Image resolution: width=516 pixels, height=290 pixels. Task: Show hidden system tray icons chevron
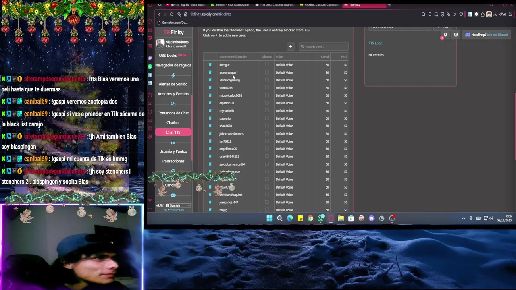(464, 218)
